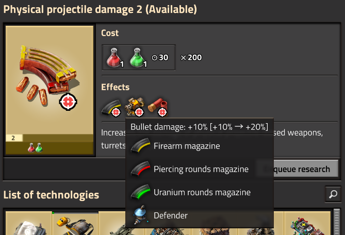The width and height of the screenshot is (345, 235).
Task: Click the Firearm magazine yellow icon
Action: 140,145
